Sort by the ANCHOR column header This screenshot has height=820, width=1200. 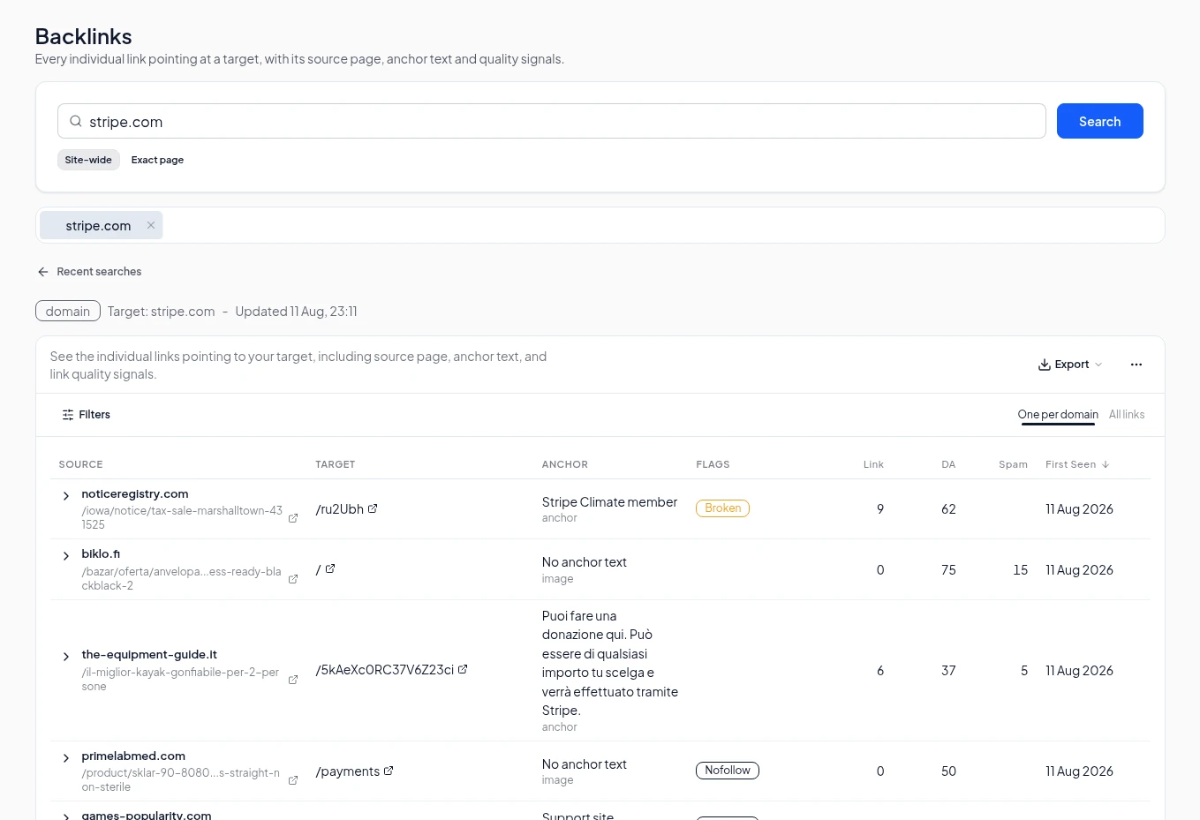(x=565, y=464)
